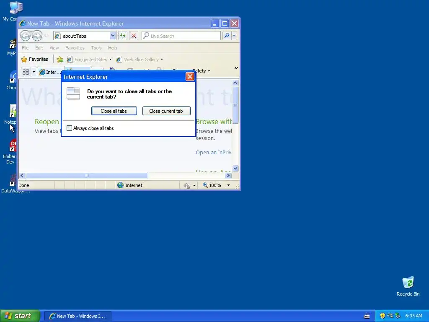The image size is (429, 322).
Task: Open the zoom level dropdown arrow
Action: (228, 185)
